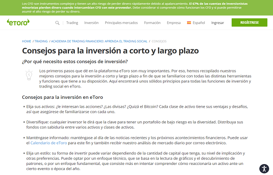Click the 'Diversifique' bullet text
The image size is (273, 175).
135,125
